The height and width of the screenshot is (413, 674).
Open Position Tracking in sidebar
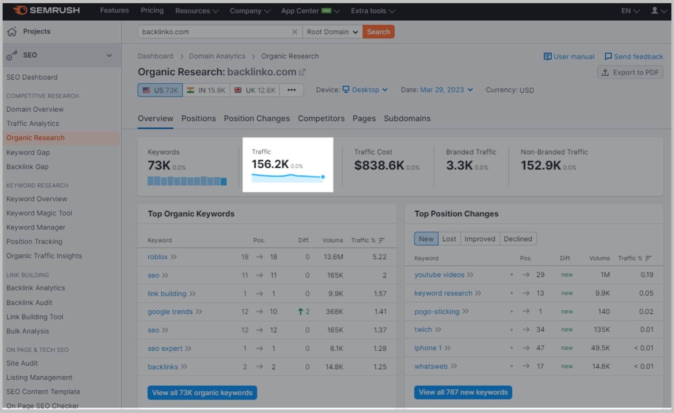34,242
